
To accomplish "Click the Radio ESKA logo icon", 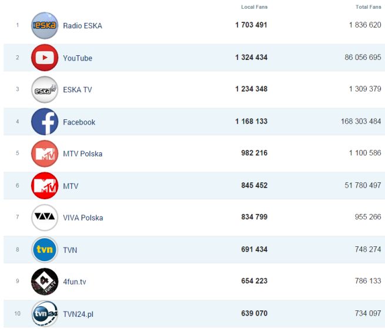I will (45, 26).
